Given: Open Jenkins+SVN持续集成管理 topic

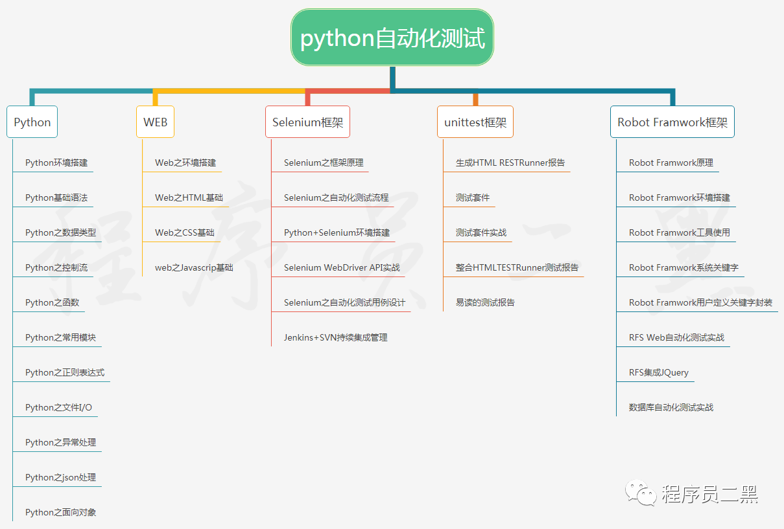Looking at the screenshot, I should click(x=336, y=337).
